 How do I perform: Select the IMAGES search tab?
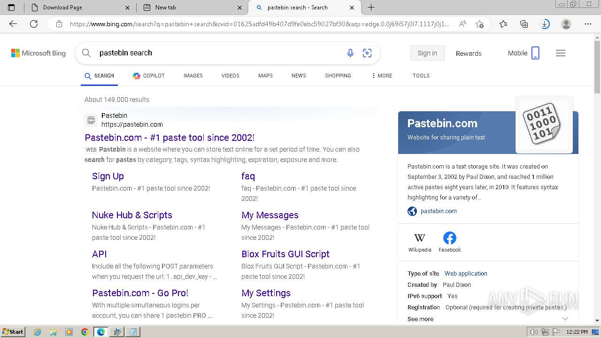193,76
